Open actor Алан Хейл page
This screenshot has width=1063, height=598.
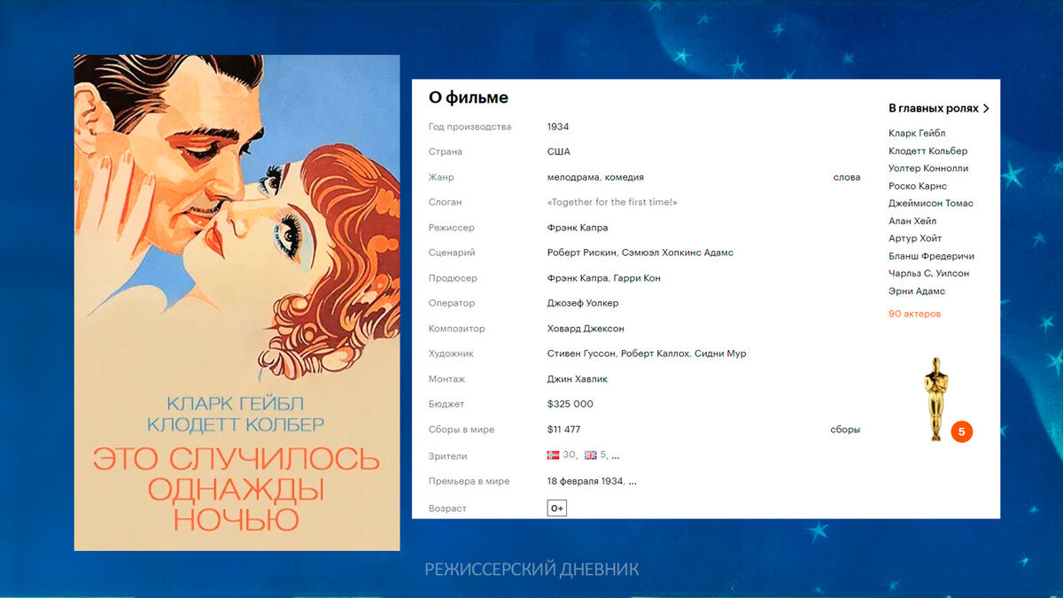(x=912, y=221)
